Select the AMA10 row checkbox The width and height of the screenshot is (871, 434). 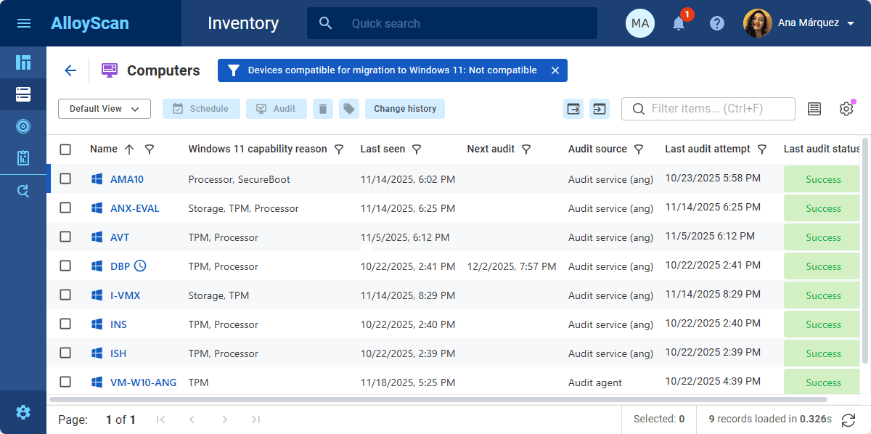click(x=65, y=179)
